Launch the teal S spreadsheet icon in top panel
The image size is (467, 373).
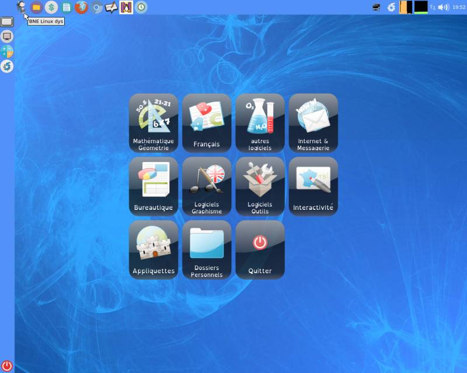coord(51,7)
